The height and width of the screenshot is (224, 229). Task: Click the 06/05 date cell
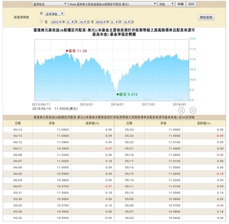(18, 174)
